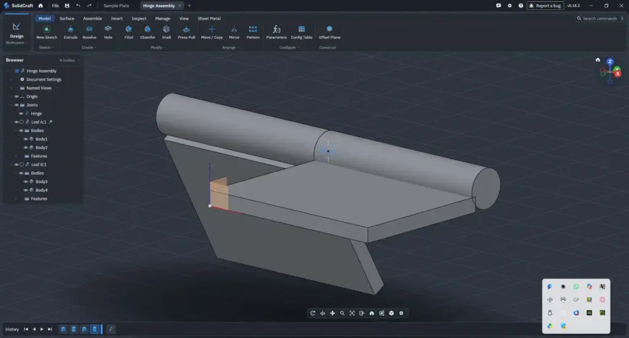Switch to the Assemble ribbon tab
The height and width of the screenshot is (338, 629).
[92, 18]
